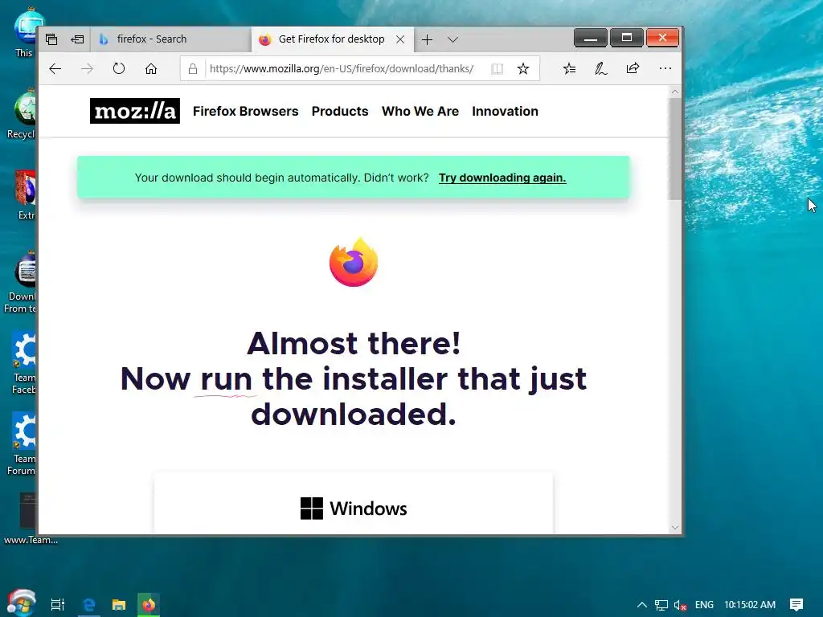This screenshot has width=823, height=617.
Task: Click the mozilla.org address bar URL
Action: (x=342, y=69)
